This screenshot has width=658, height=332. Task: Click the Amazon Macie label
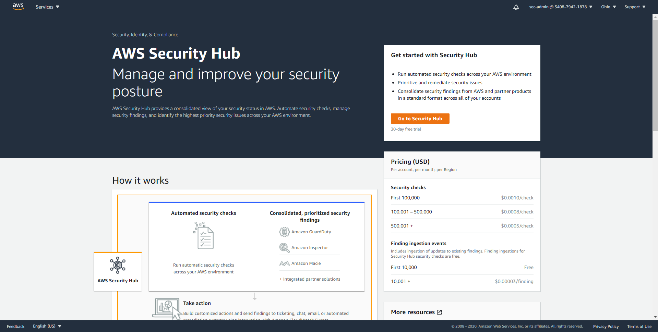(306, 263)
